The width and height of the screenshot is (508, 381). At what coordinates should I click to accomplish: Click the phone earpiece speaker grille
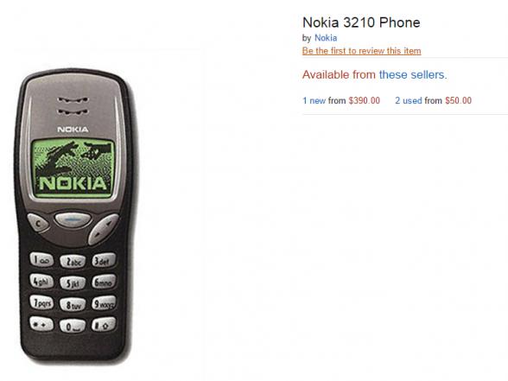pyautogui.click(x=73, y=106)
